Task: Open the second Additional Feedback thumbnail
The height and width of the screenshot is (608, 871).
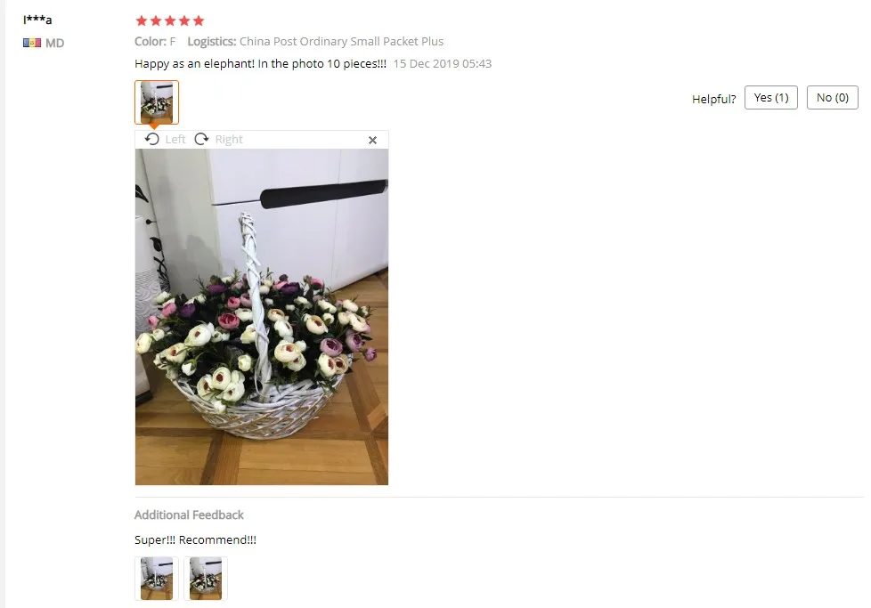Action: point(206,579)
